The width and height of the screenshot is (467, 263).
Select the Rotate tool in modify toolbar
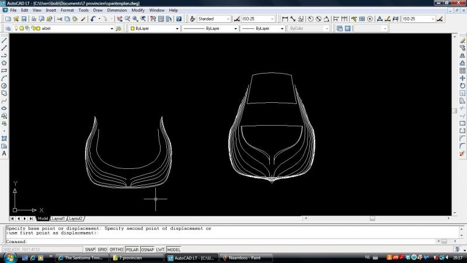pos(462,85)
